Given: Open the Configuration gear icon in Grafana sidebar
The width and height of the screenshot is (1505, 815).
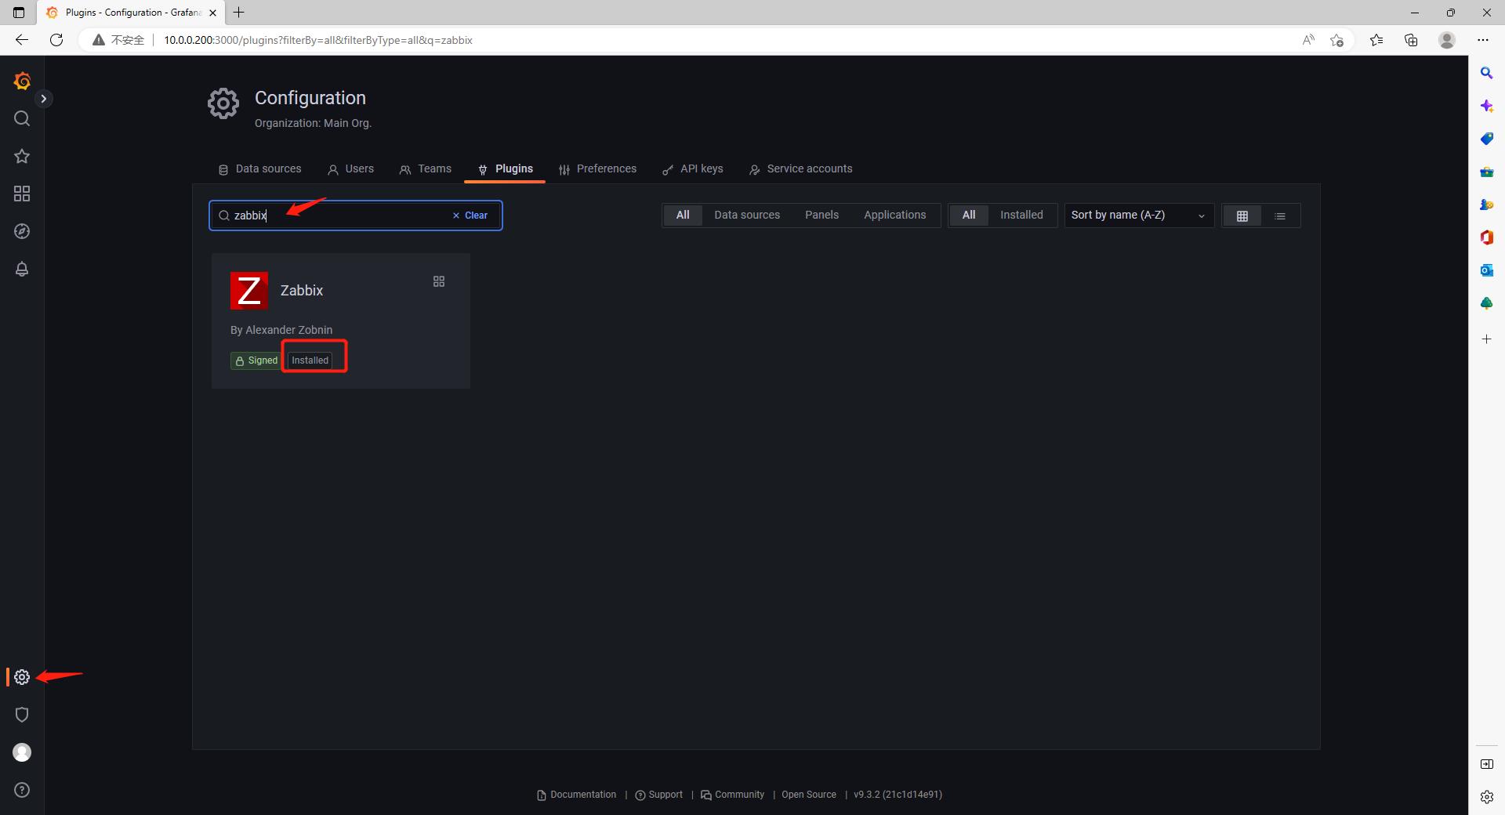Looking at the screenshot, I should coord(22,677).
